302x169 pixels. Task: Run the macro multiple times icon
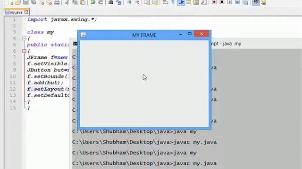click(x=237, y=2)
